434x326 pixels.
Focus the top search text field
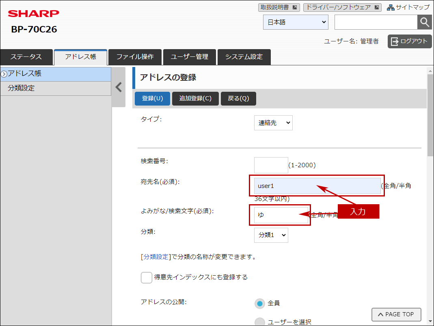pyautogui.click(x=376, y=22)
